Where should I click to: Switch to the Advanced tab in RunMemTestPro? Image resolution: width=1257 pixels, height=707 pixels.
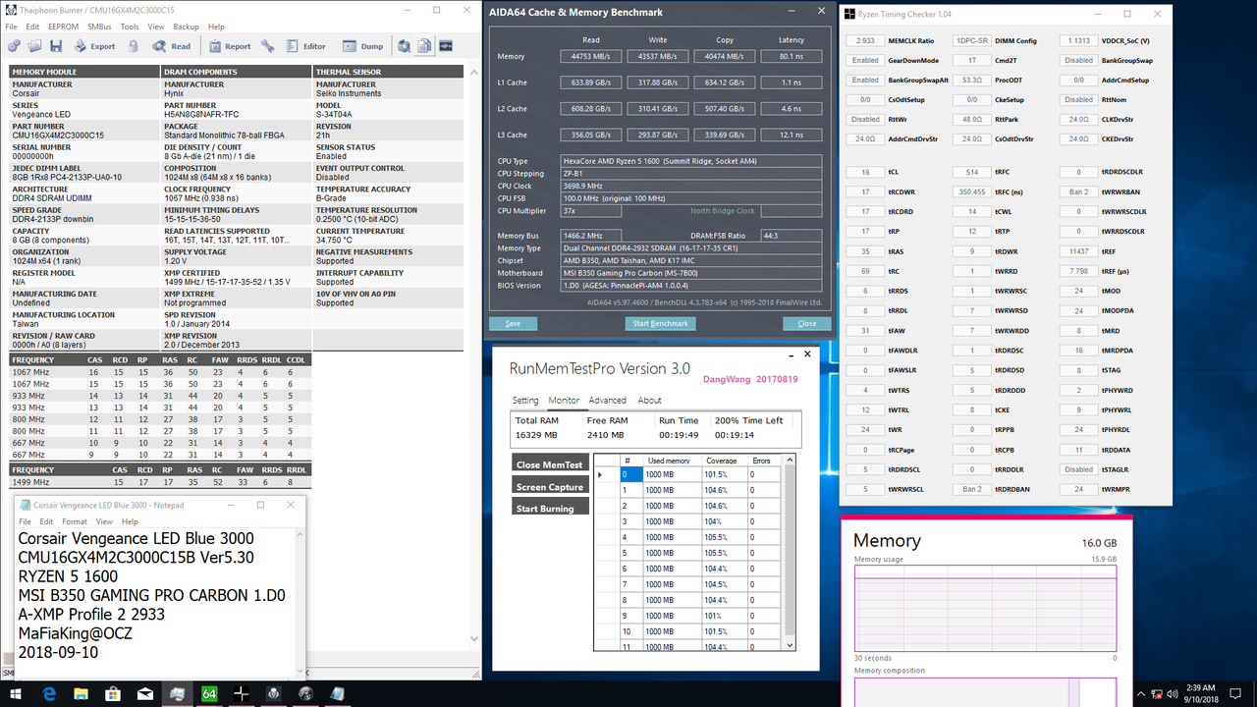608,400
